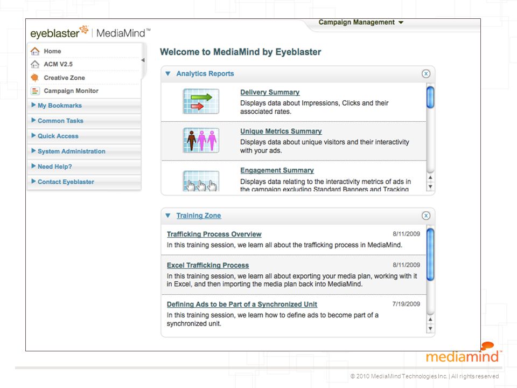Expand My Bookmarks section

[x=84, y=106]
